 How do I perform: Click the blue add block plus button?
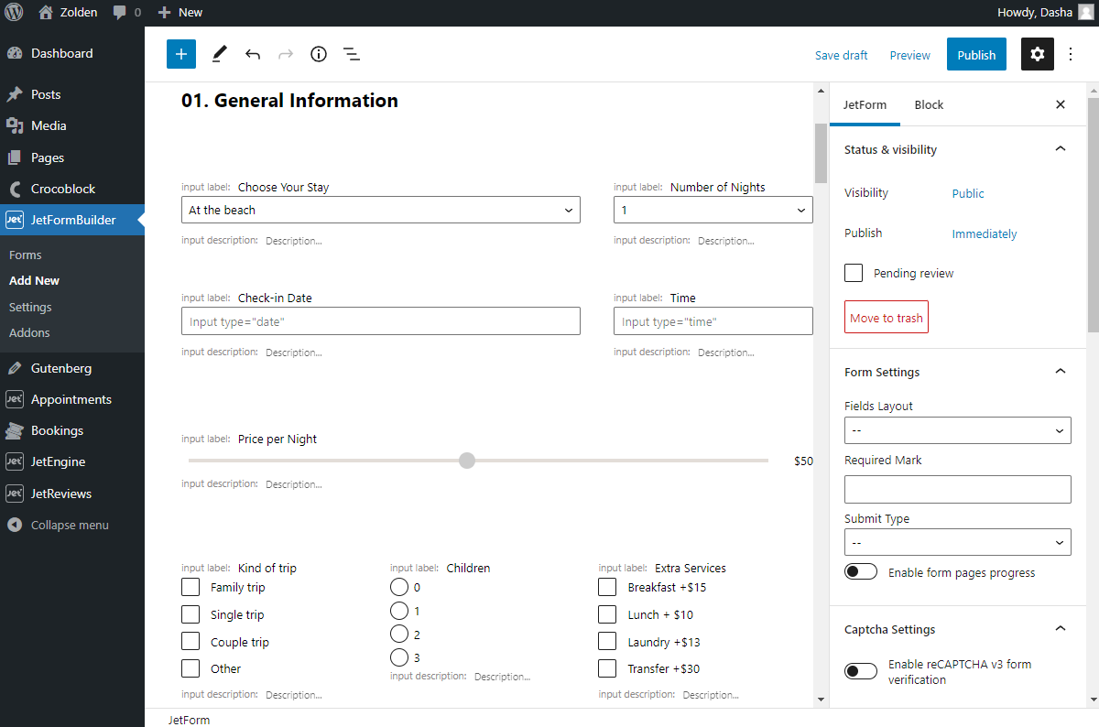coord(181,54)
